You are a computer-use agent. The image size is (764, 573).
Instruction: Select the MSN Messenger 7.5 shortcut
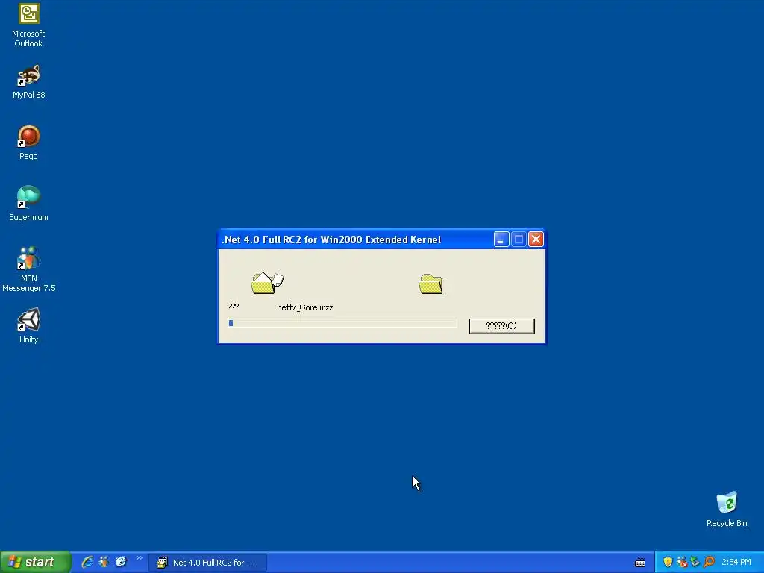(29, 269)
